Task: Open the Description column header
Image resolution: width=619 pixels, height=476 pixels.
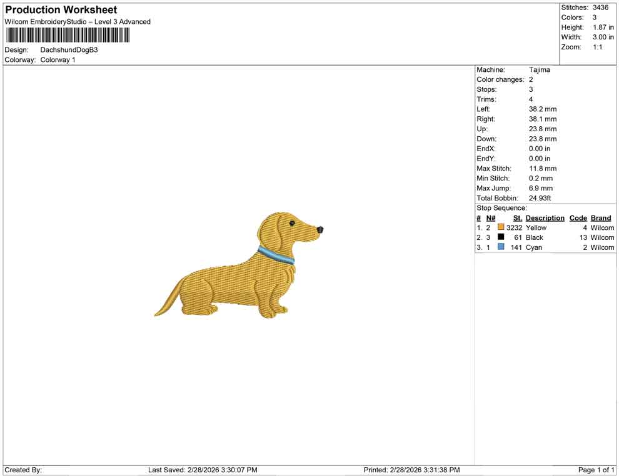Action: (x=545, y=217)
